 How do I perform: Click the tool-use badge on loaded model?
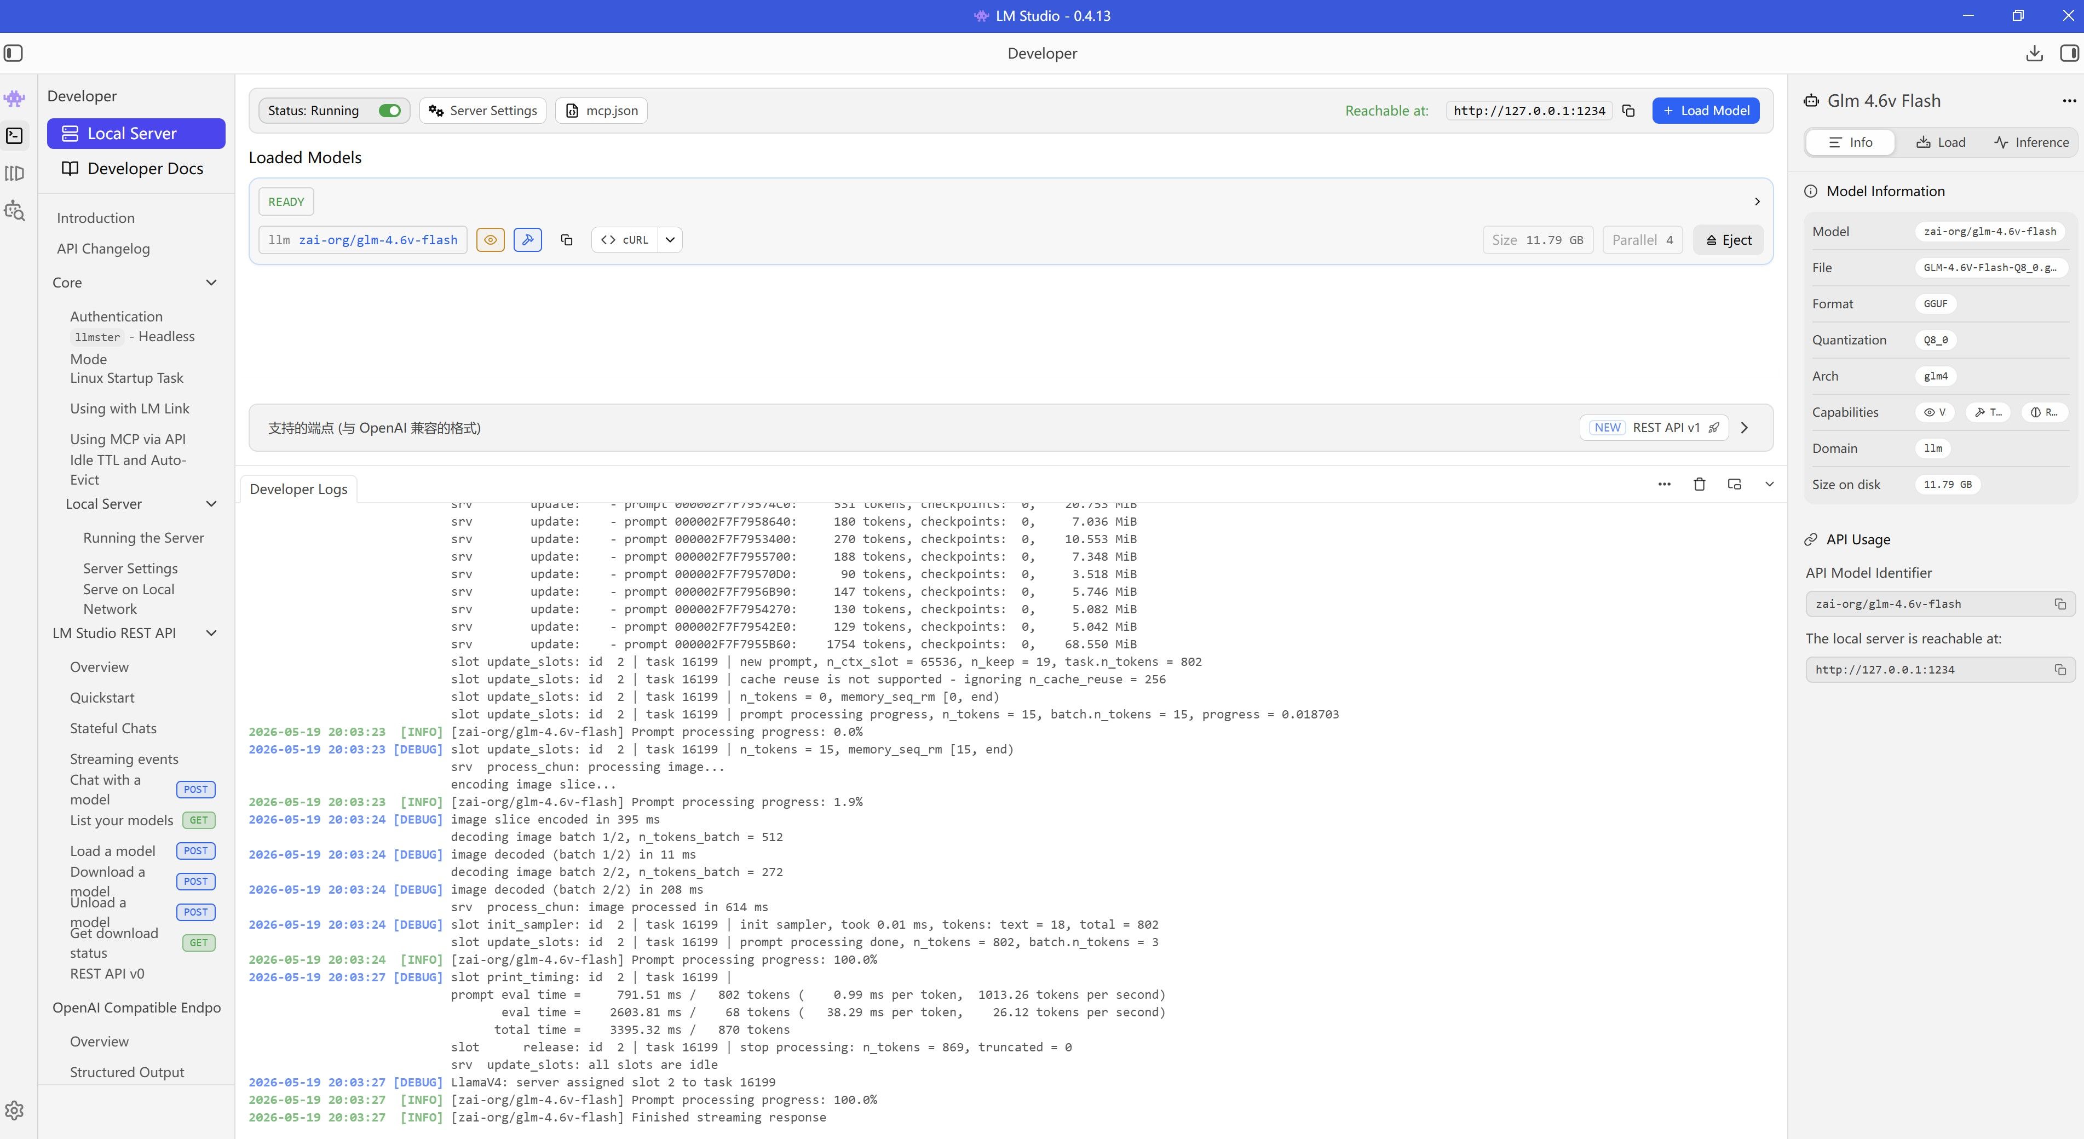tap(527, 239)
